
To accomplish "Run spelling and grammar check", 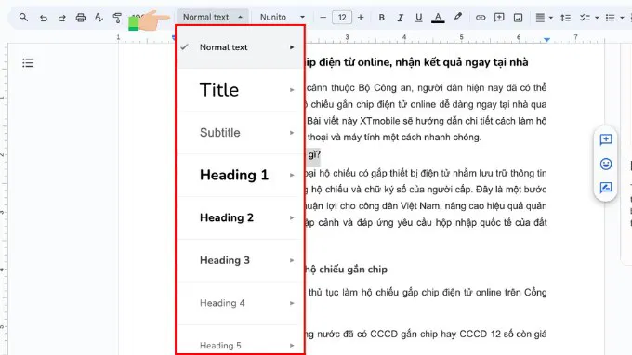I will 99,18.
